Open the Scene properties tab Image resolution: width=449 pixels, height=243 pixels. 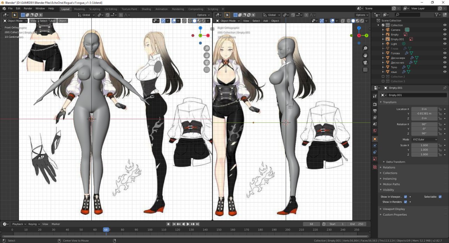click(x=375, y=124)
